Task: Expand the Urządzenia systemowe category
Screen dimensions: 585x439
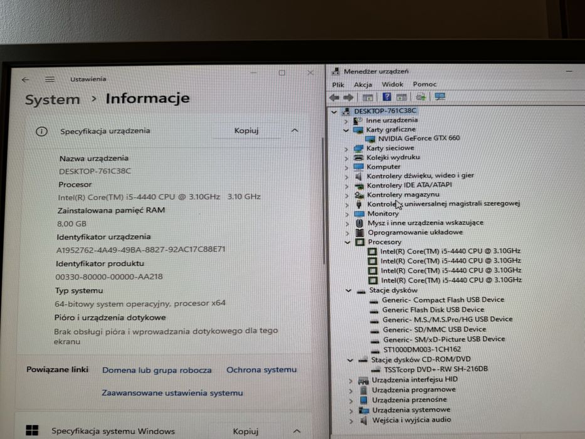Action: point(350,411)
